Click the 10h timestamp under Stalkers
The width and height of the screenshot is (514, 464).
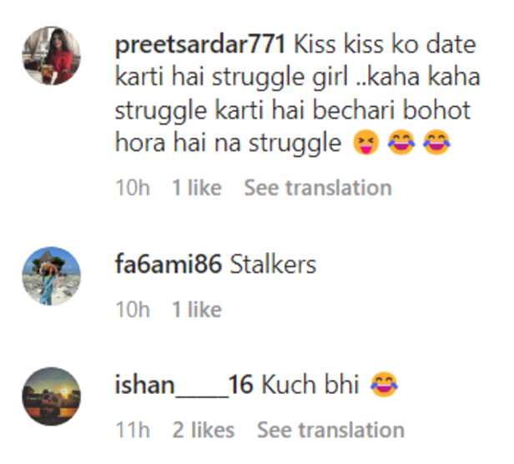pyautogui.click(x=132, y=310)
